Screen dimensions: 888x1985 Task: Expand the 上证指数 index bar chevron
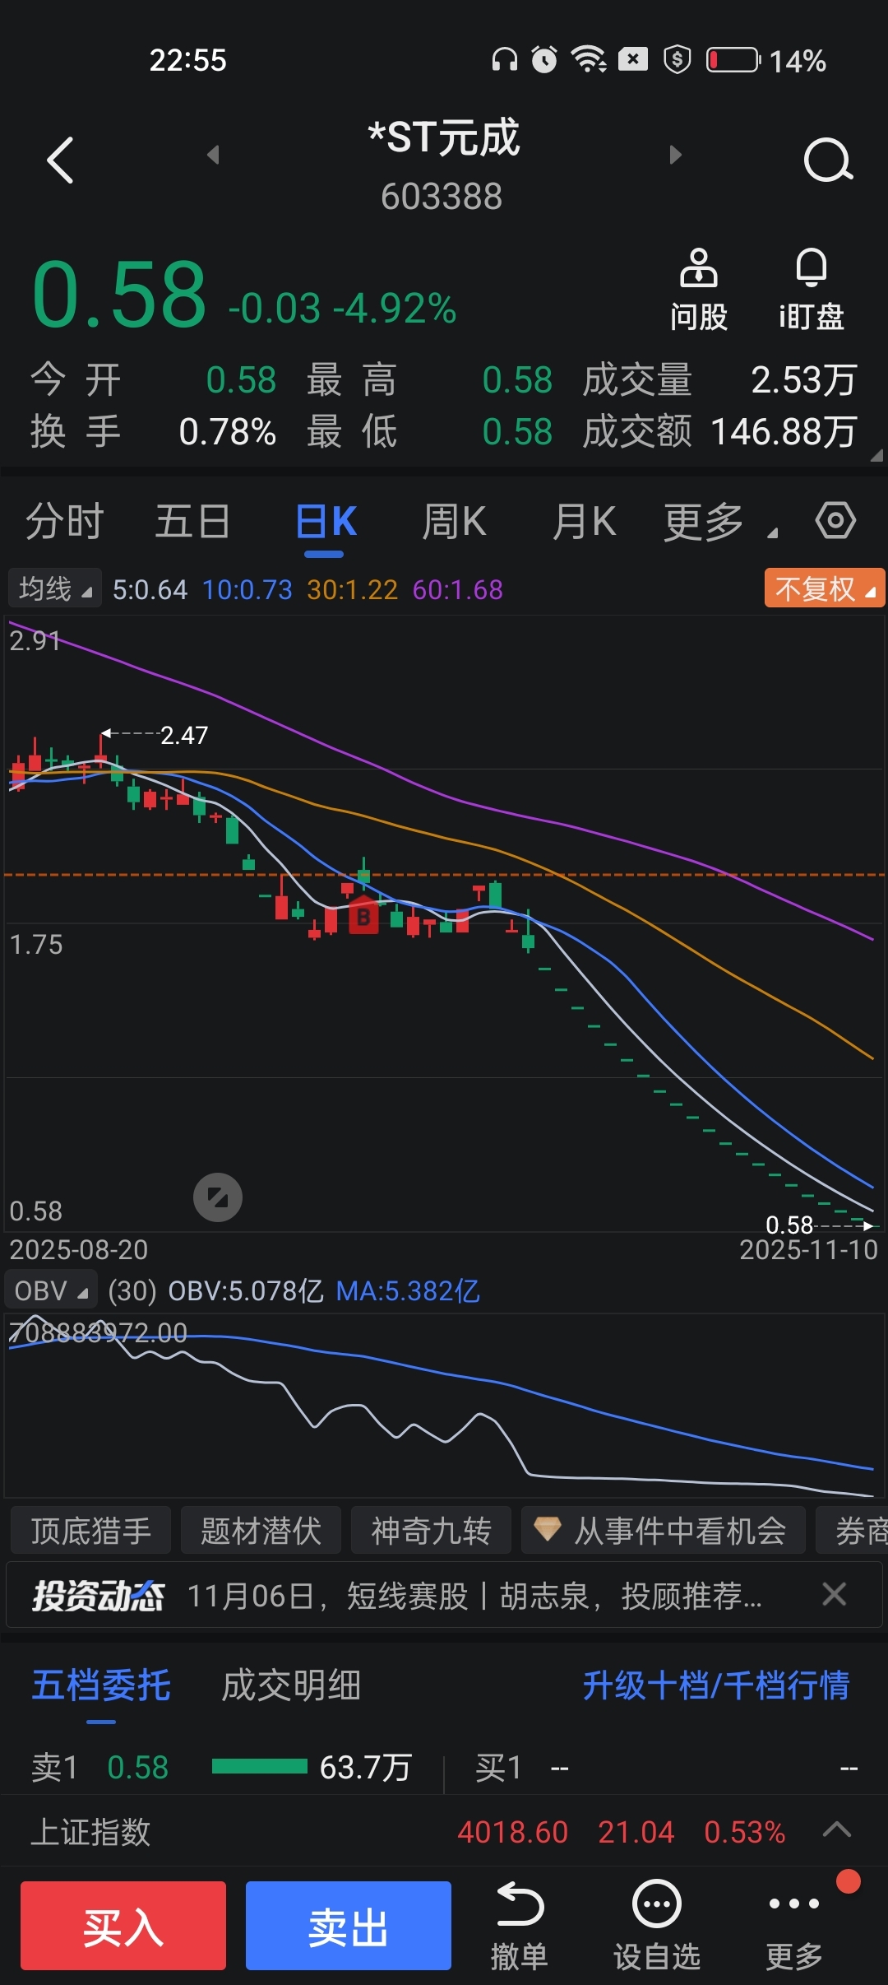837,1830
